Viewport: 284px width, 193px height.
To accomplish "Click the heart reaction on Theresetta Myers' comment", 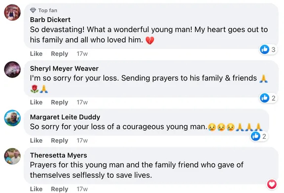I will (272, 184).
